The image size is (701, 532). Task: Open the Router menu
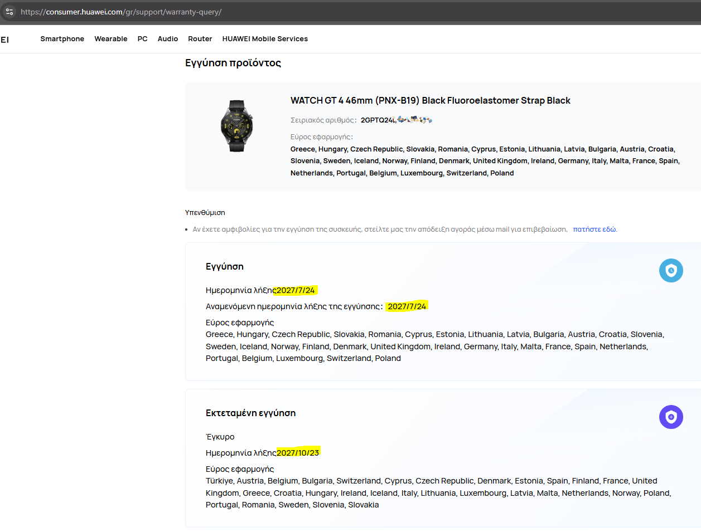tap(200, 39)
